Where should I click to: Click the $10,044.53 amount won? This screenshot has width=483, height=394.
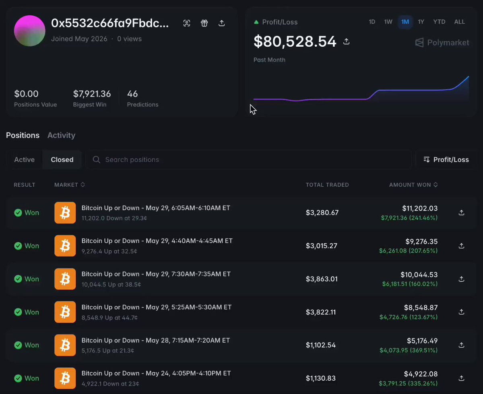click(x=419, y=274)
